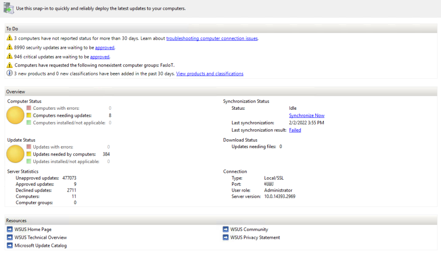Click 'Updates needing files:' label

[254, 146]
